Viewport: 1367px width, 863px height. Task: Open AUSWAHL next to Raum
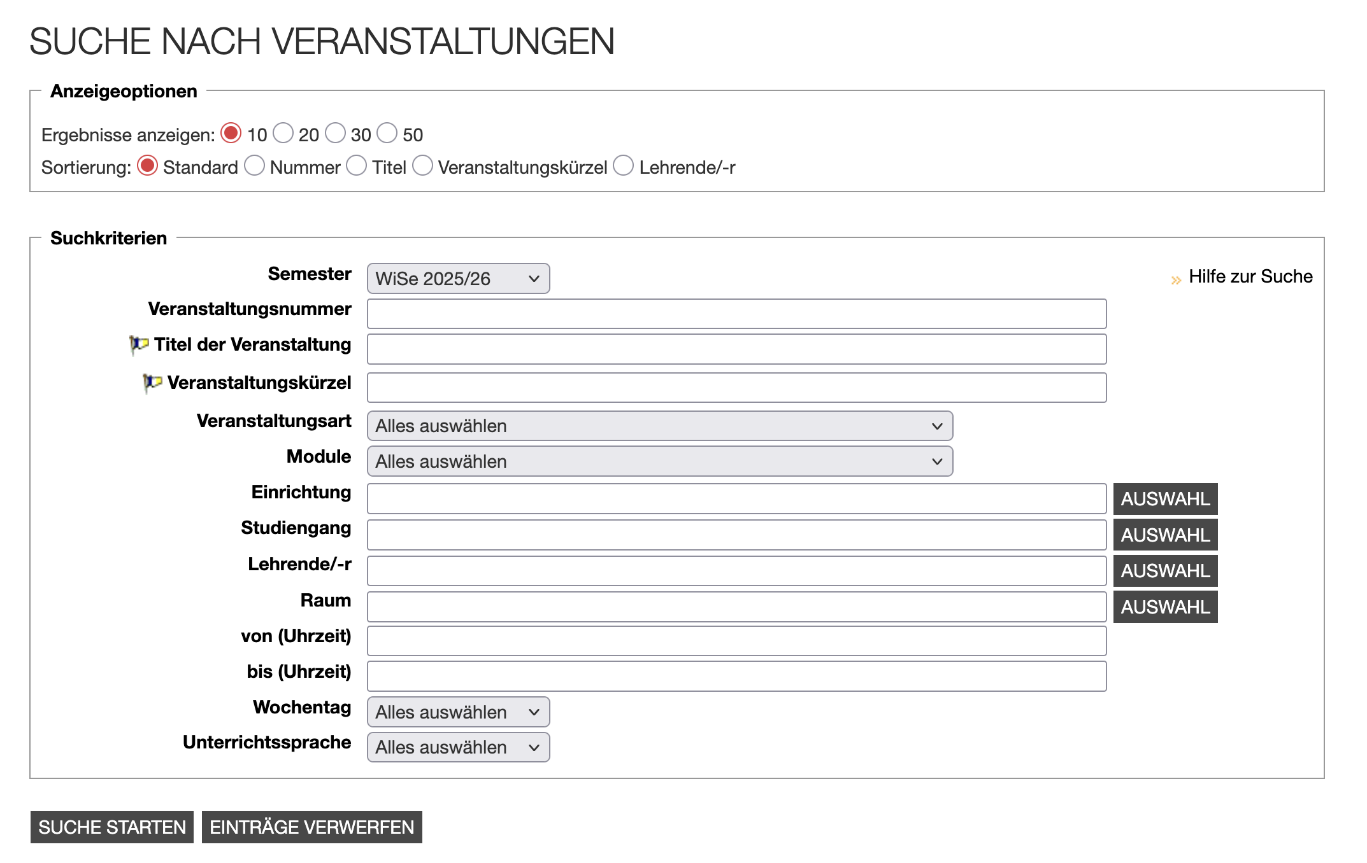pos(1165,607)
